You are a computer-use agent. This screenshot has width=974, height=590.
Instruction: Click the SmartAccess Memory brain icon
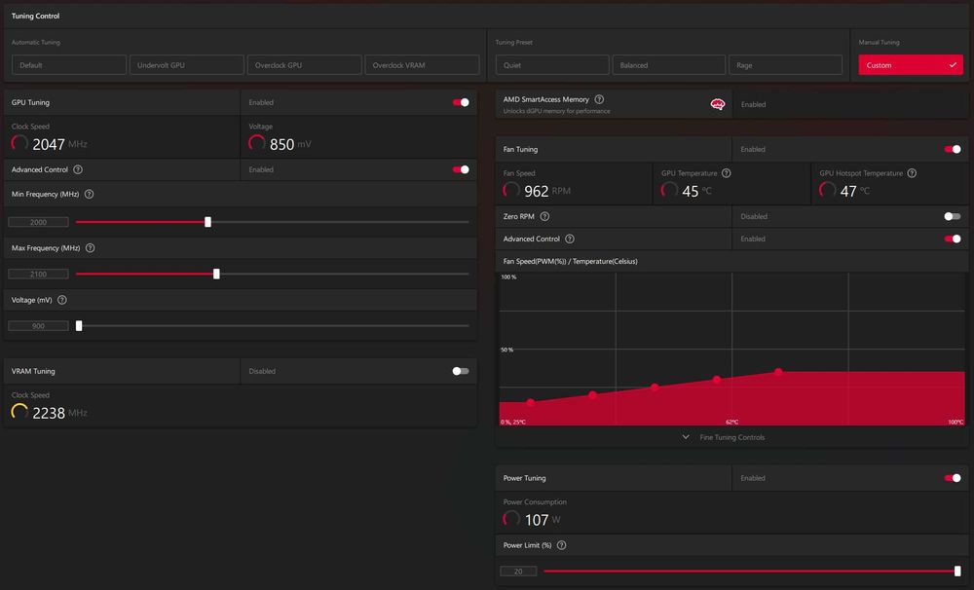coord(718,104)
